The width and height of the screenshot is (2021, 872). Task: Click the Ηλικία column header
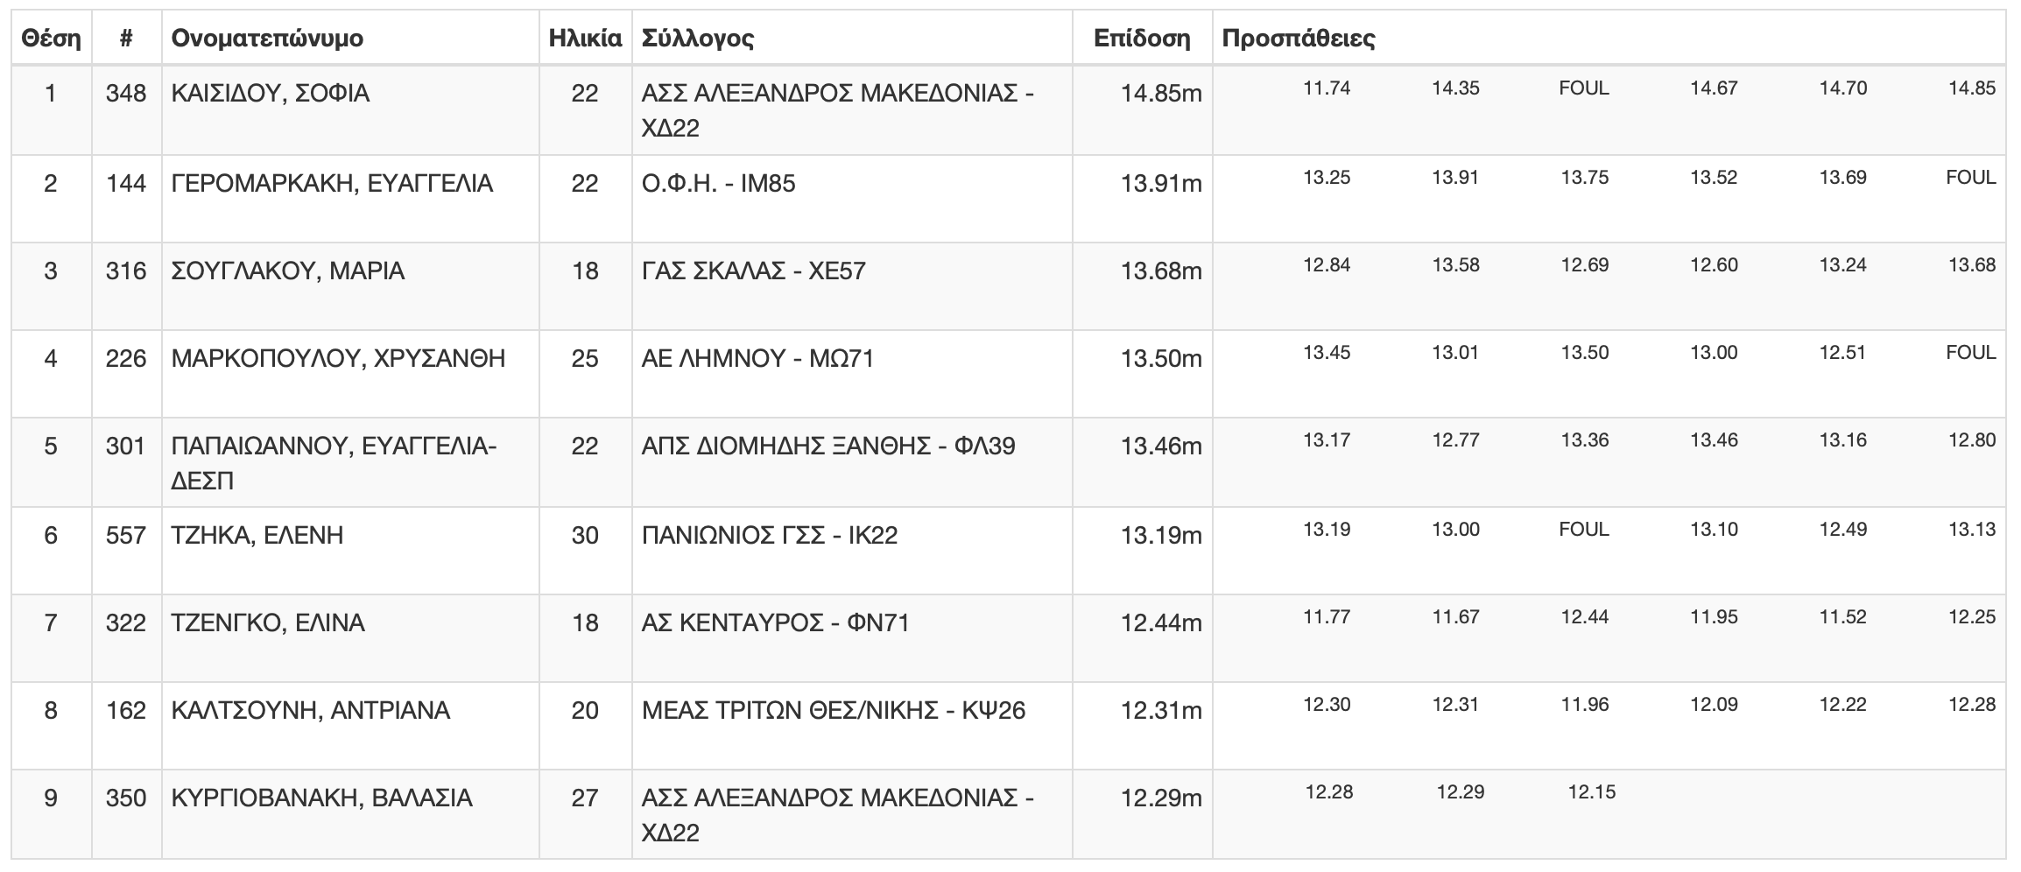click(585, 39)
